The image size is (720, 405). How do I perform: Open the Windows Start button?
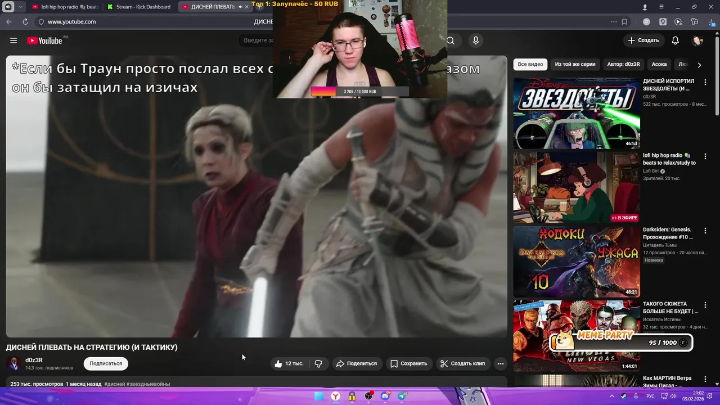point(319,396)
